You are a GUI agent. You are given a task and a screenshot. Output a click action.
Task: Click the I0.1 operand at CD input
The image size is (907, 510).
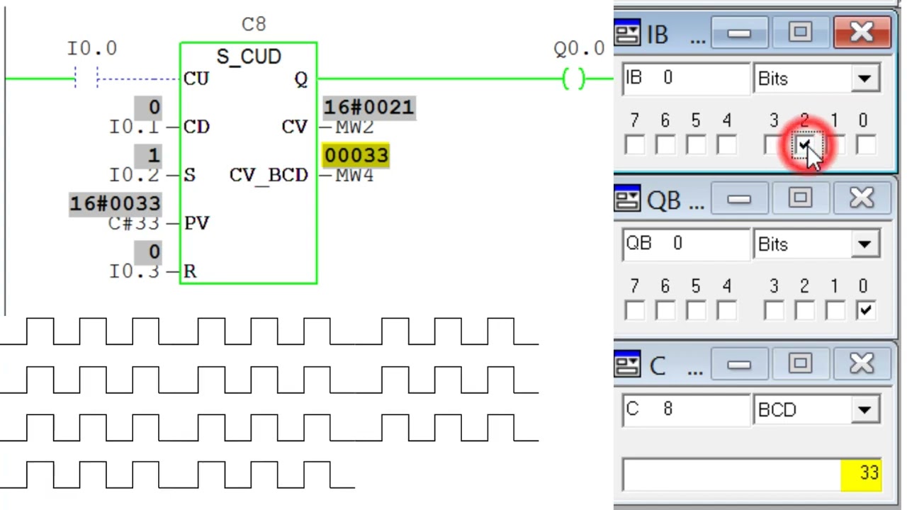pos(134,127)
